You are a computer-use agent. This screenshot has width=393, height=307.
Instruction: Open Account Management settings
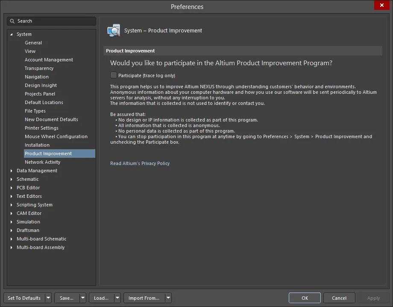coord(49,60)
